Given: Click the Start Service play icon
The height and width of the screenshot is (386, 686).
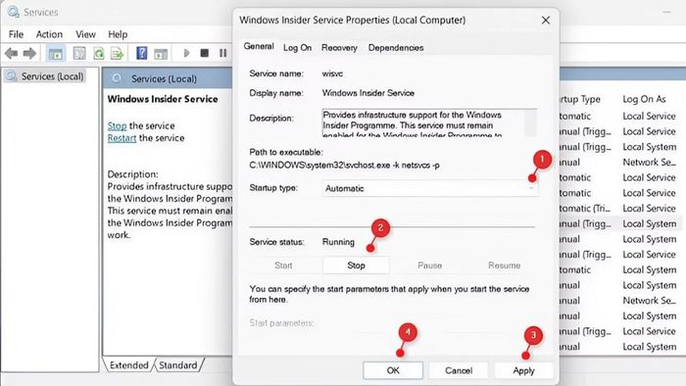Looking at the screenshot, I should coord(186,53).
